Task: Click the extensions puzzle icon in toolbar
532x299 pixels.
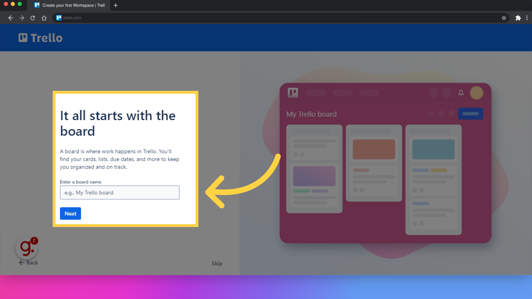Action: pos(518,17)
